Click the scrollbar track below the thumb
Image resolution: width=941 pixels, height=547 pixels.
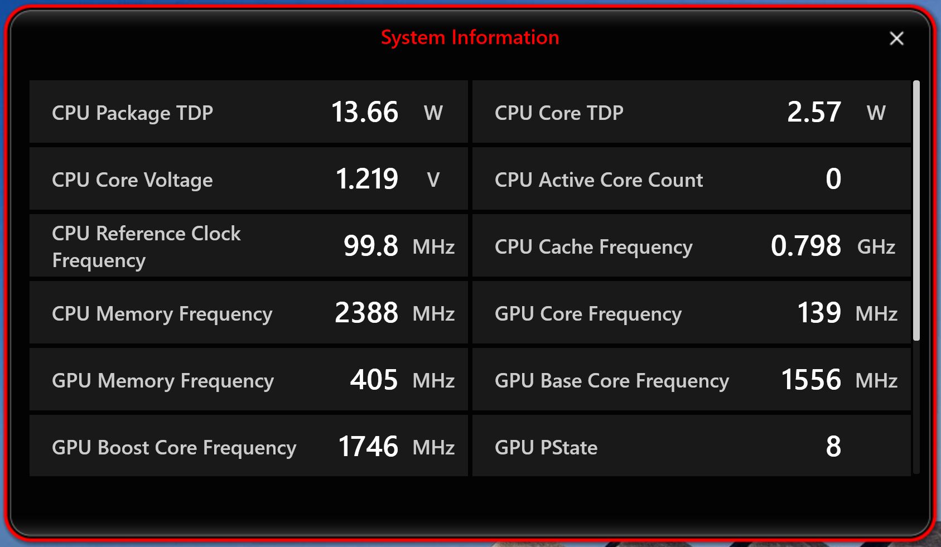point(916,407)
